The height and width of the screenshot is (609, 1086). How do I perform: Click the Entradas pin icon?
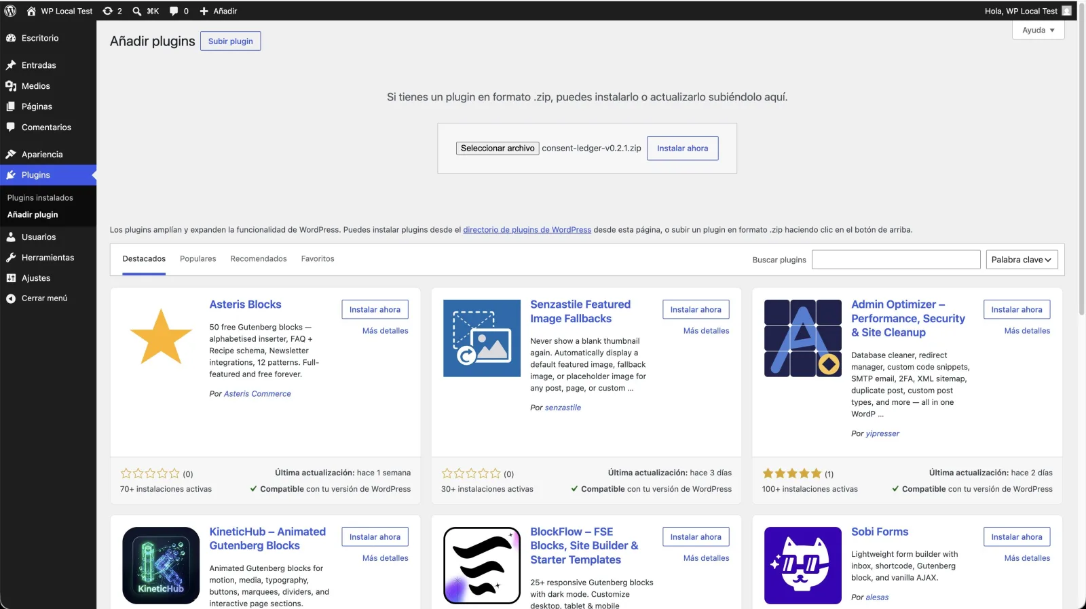pos(11,65)
